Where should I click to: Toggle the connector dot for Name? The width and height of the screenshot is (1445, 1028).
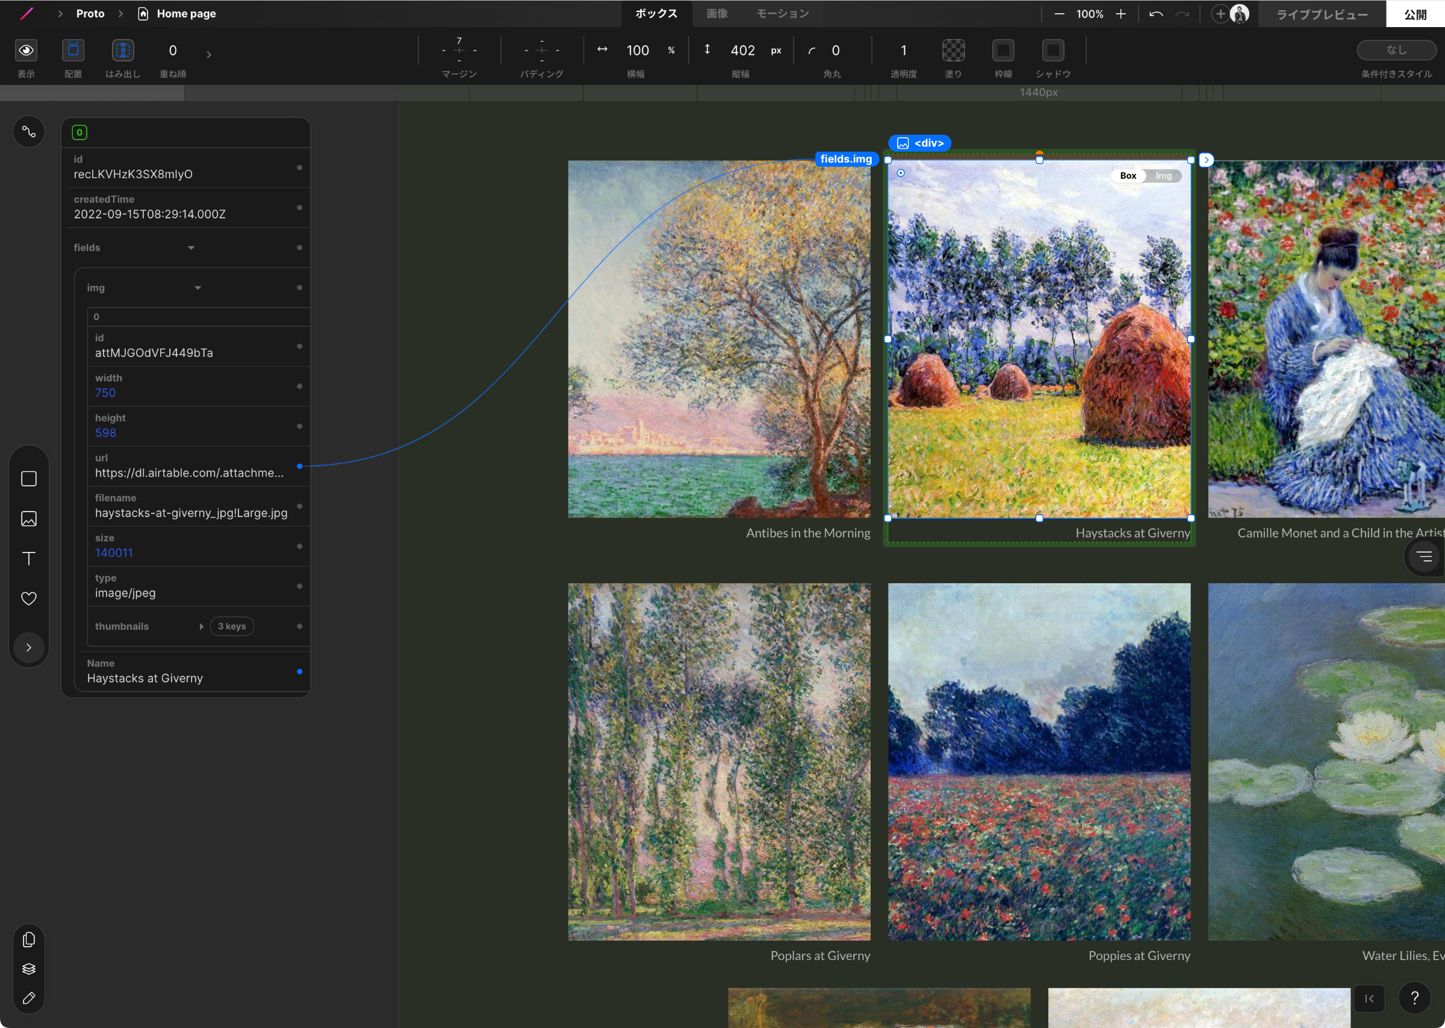[299, 672]
